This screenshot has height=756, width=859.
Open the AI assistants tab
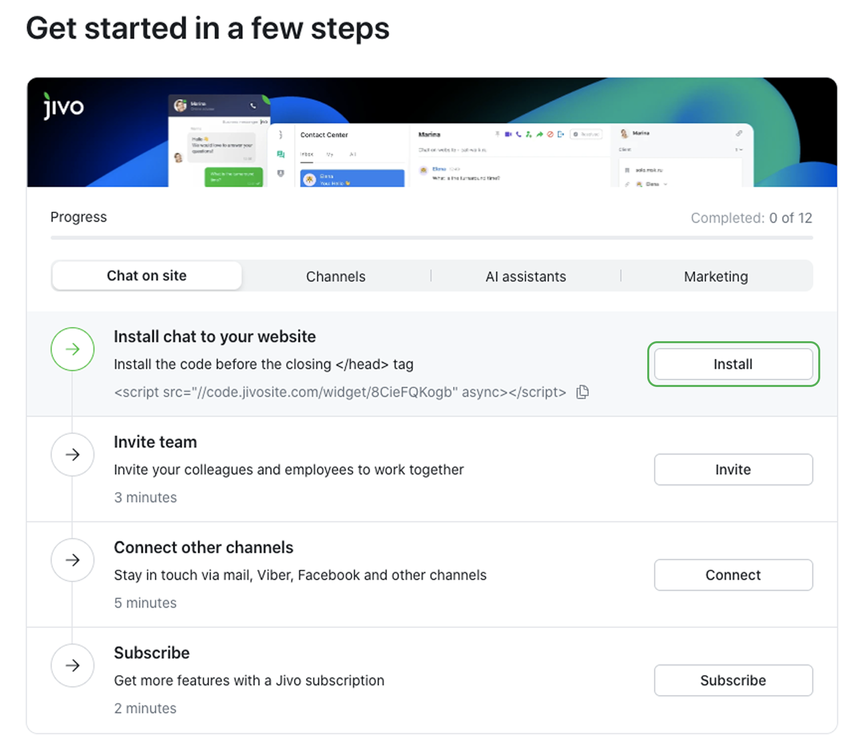point(525,277)
